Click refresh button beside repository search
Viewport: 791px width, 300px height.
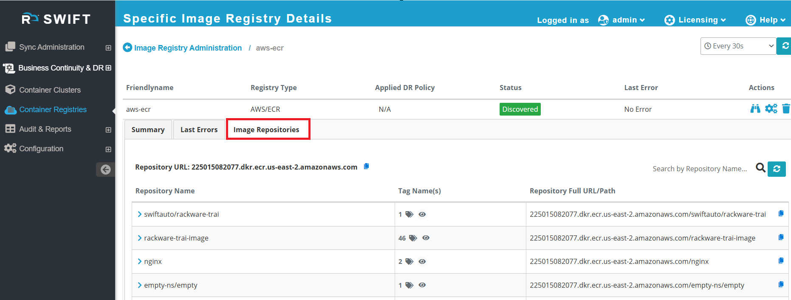point(777,169)
